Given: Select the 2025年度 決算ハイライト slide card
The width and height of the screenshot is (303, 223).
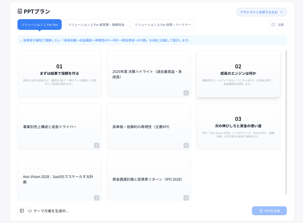Looking at the screenshot, I should [x=149, y=74].
